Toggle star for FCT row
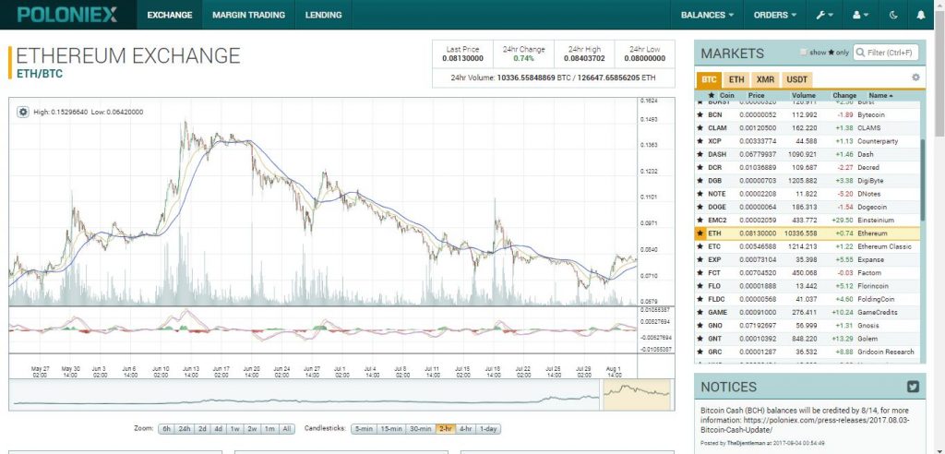Viewport: 945px width, 454px height. 700,273
